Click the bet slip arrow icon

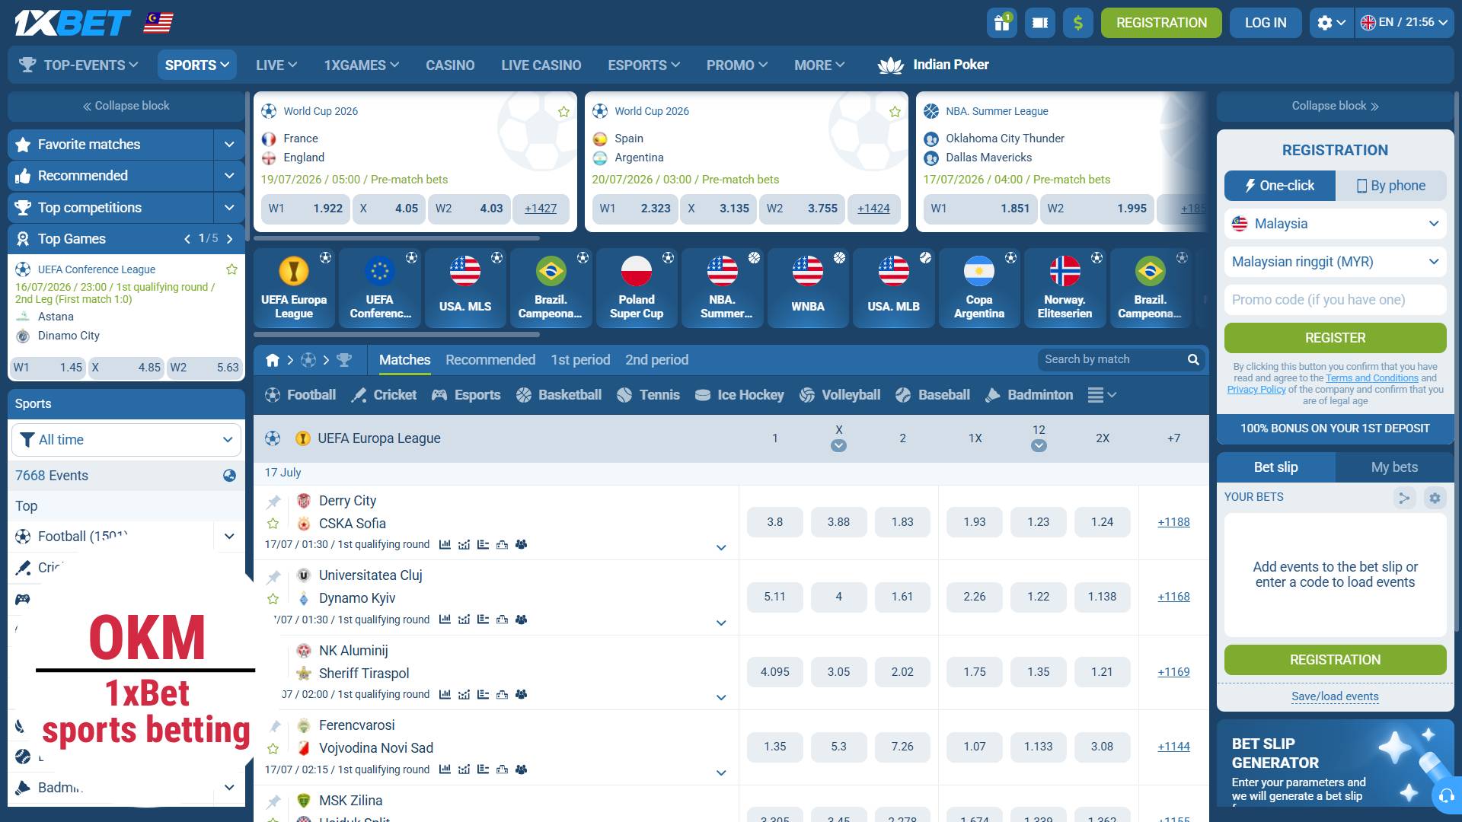point(1403,498)
